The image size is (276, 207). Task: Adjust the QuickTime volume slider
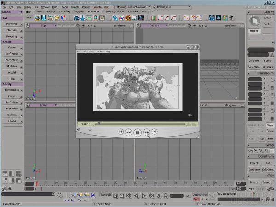(x=86, y=129)
